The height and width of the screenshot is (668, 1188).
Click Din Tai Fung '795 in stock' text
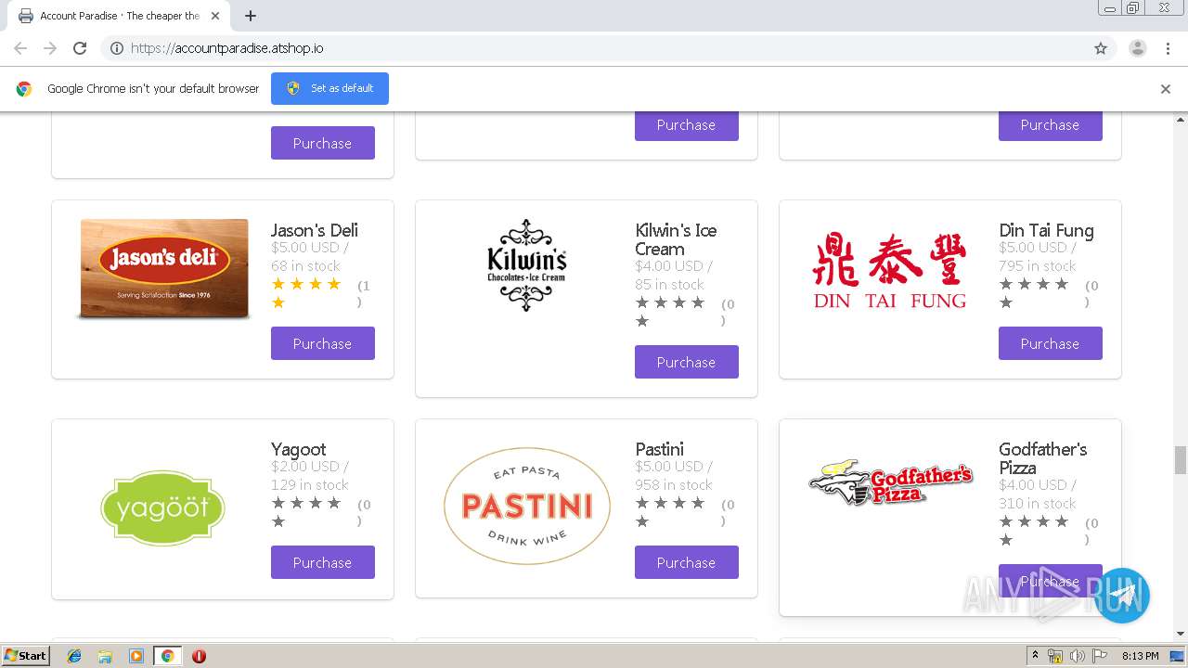click(1038, 265)
